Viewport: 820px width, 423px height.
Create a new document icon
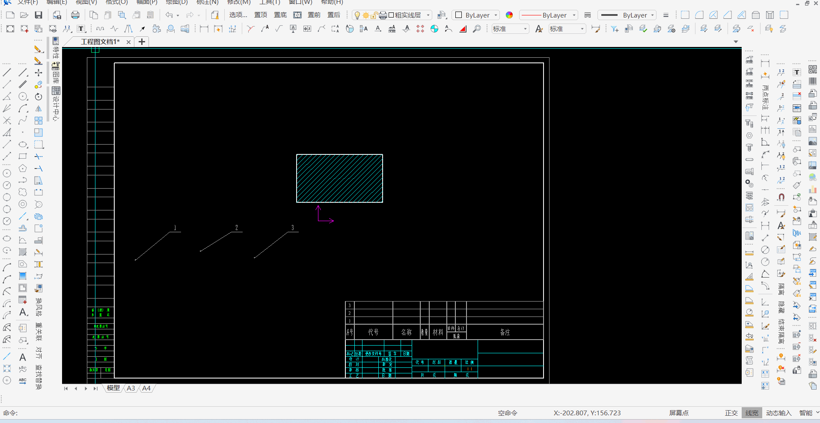pos(10,15)
